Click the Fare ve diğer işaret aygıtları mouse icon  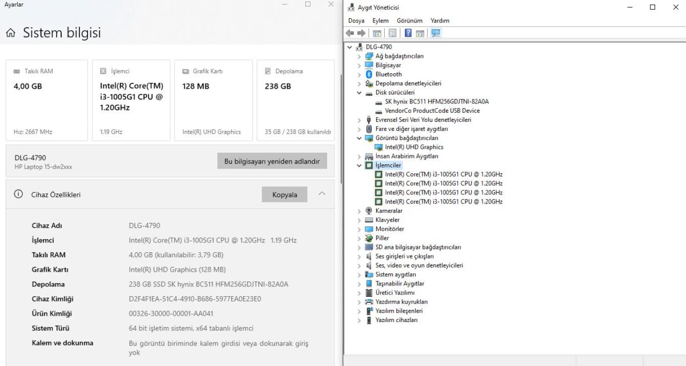tap(369, 129)
